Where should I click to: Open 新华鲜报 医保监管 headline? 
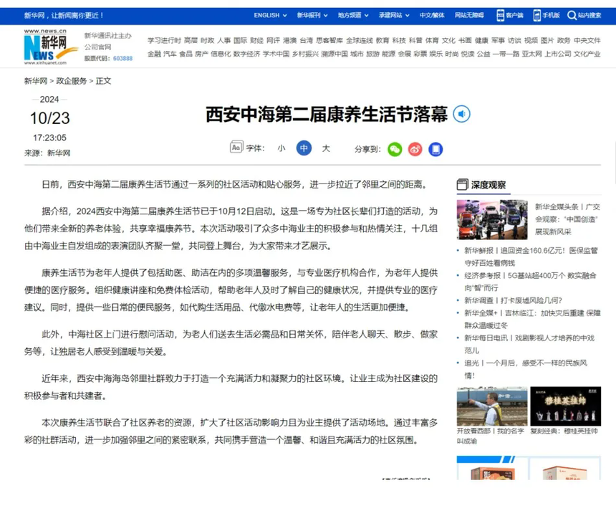click(531, 257)
